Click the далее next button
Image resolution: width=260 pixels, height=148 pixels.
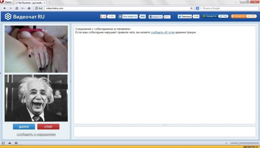[24, 127]
